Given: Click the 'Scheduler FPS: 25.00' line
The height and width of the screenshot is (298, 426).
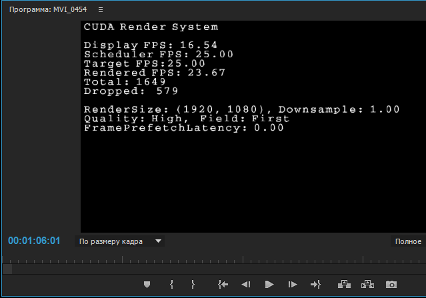Looking at the screenshot, I should 159,54.
